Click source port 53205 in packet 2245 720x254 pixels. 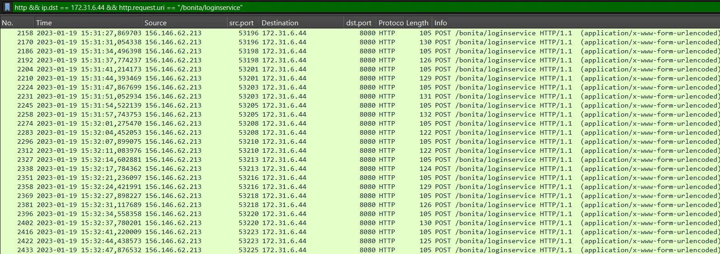coord(249,105)
